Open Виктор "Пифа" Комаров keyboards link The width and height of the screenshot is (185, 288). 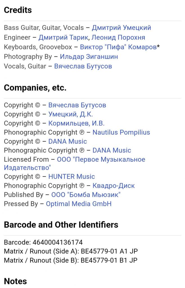118,47
